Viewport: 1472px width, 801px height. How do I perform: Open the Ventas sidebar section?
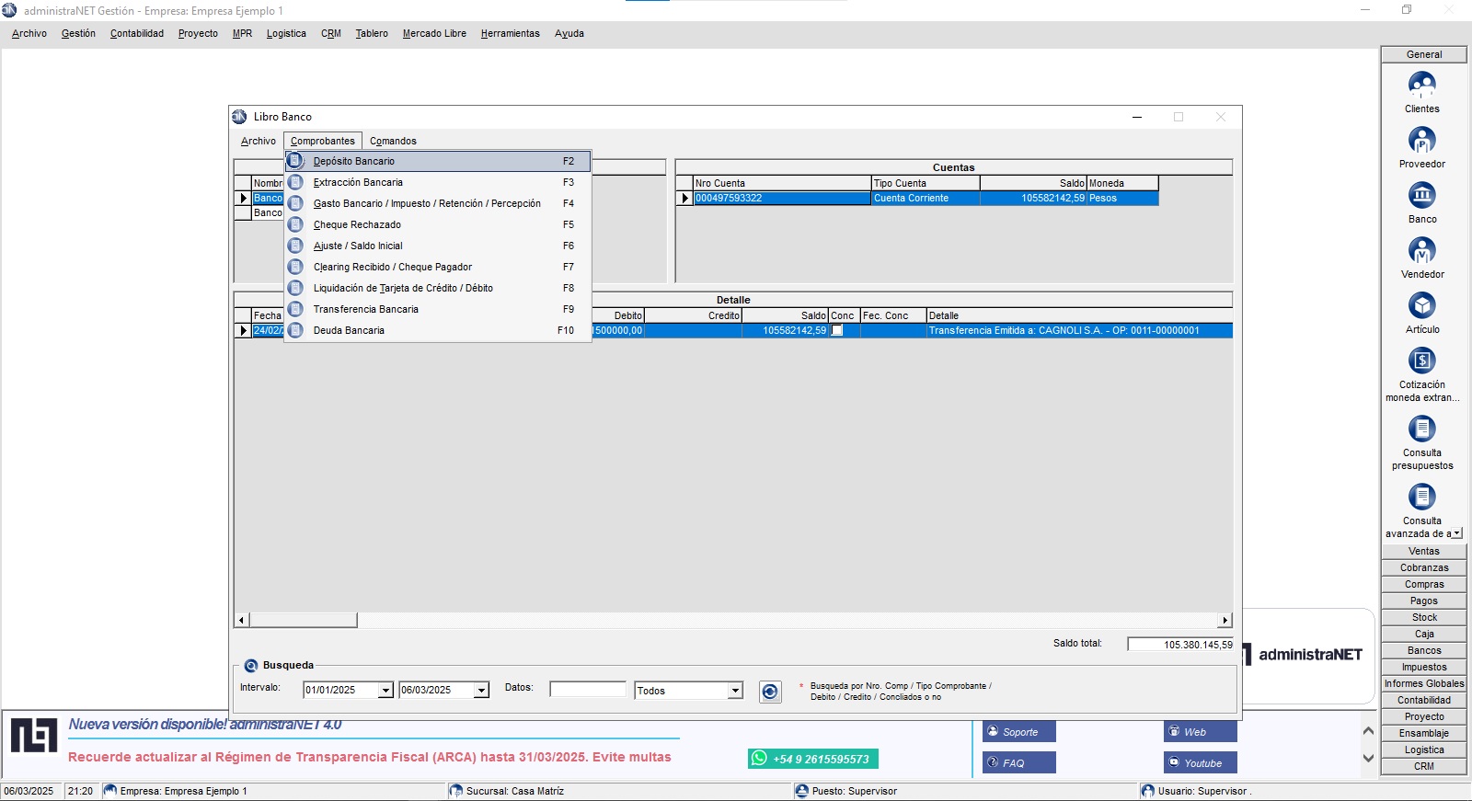click(1424, 551)
